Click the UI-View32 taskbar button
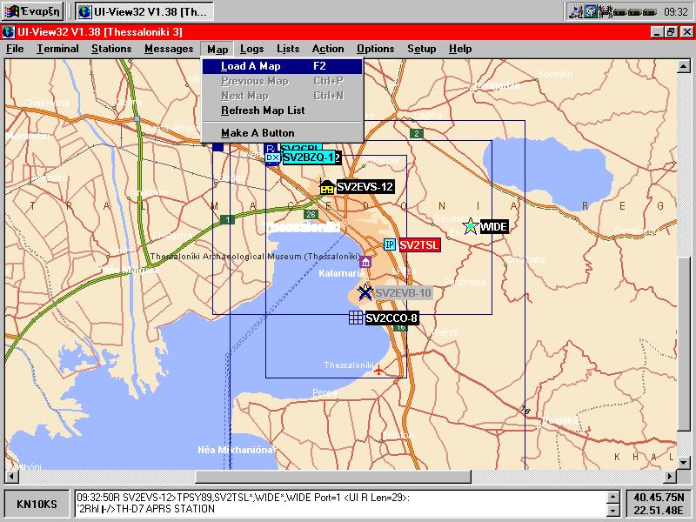The width and height of the screenshot is (696, 522). 144,11
